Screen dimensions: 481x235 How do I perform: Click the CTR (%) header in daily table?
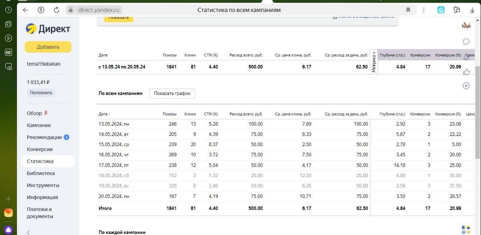[x=211, y=114]
